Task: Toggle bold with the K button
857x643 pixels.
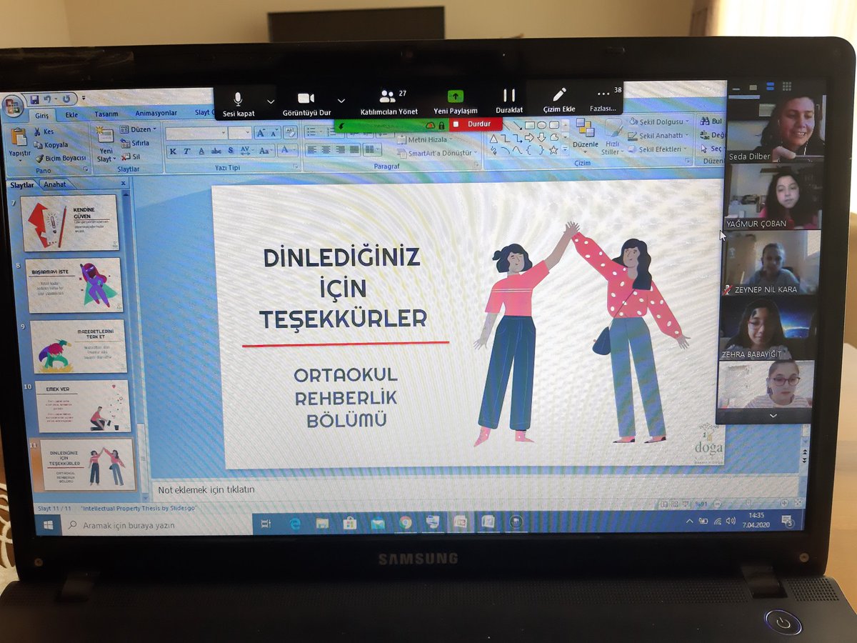Action: [x=172, y=151]
